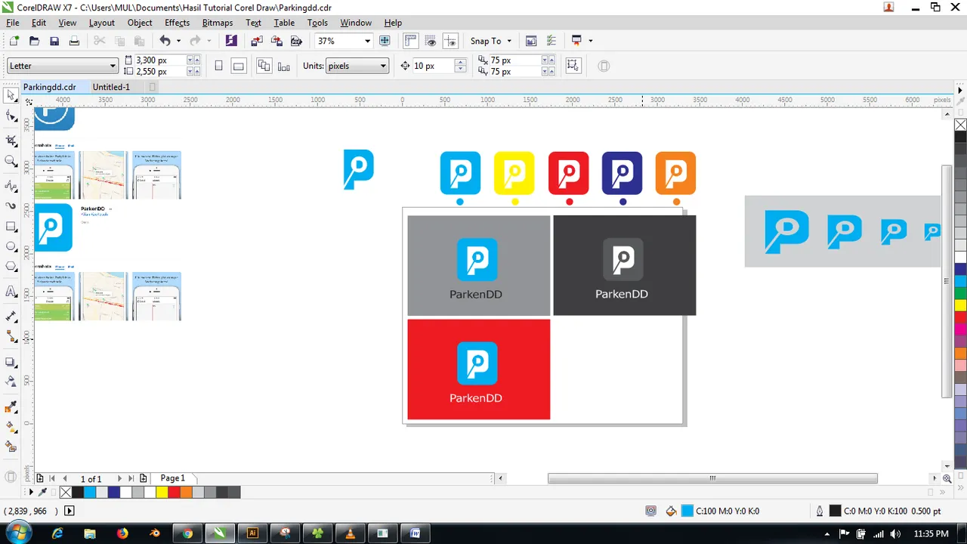Viewport: 967px width, 544px height.
Task: Pick the cyan swatch in document palette
Action: (x=90, y=492)
